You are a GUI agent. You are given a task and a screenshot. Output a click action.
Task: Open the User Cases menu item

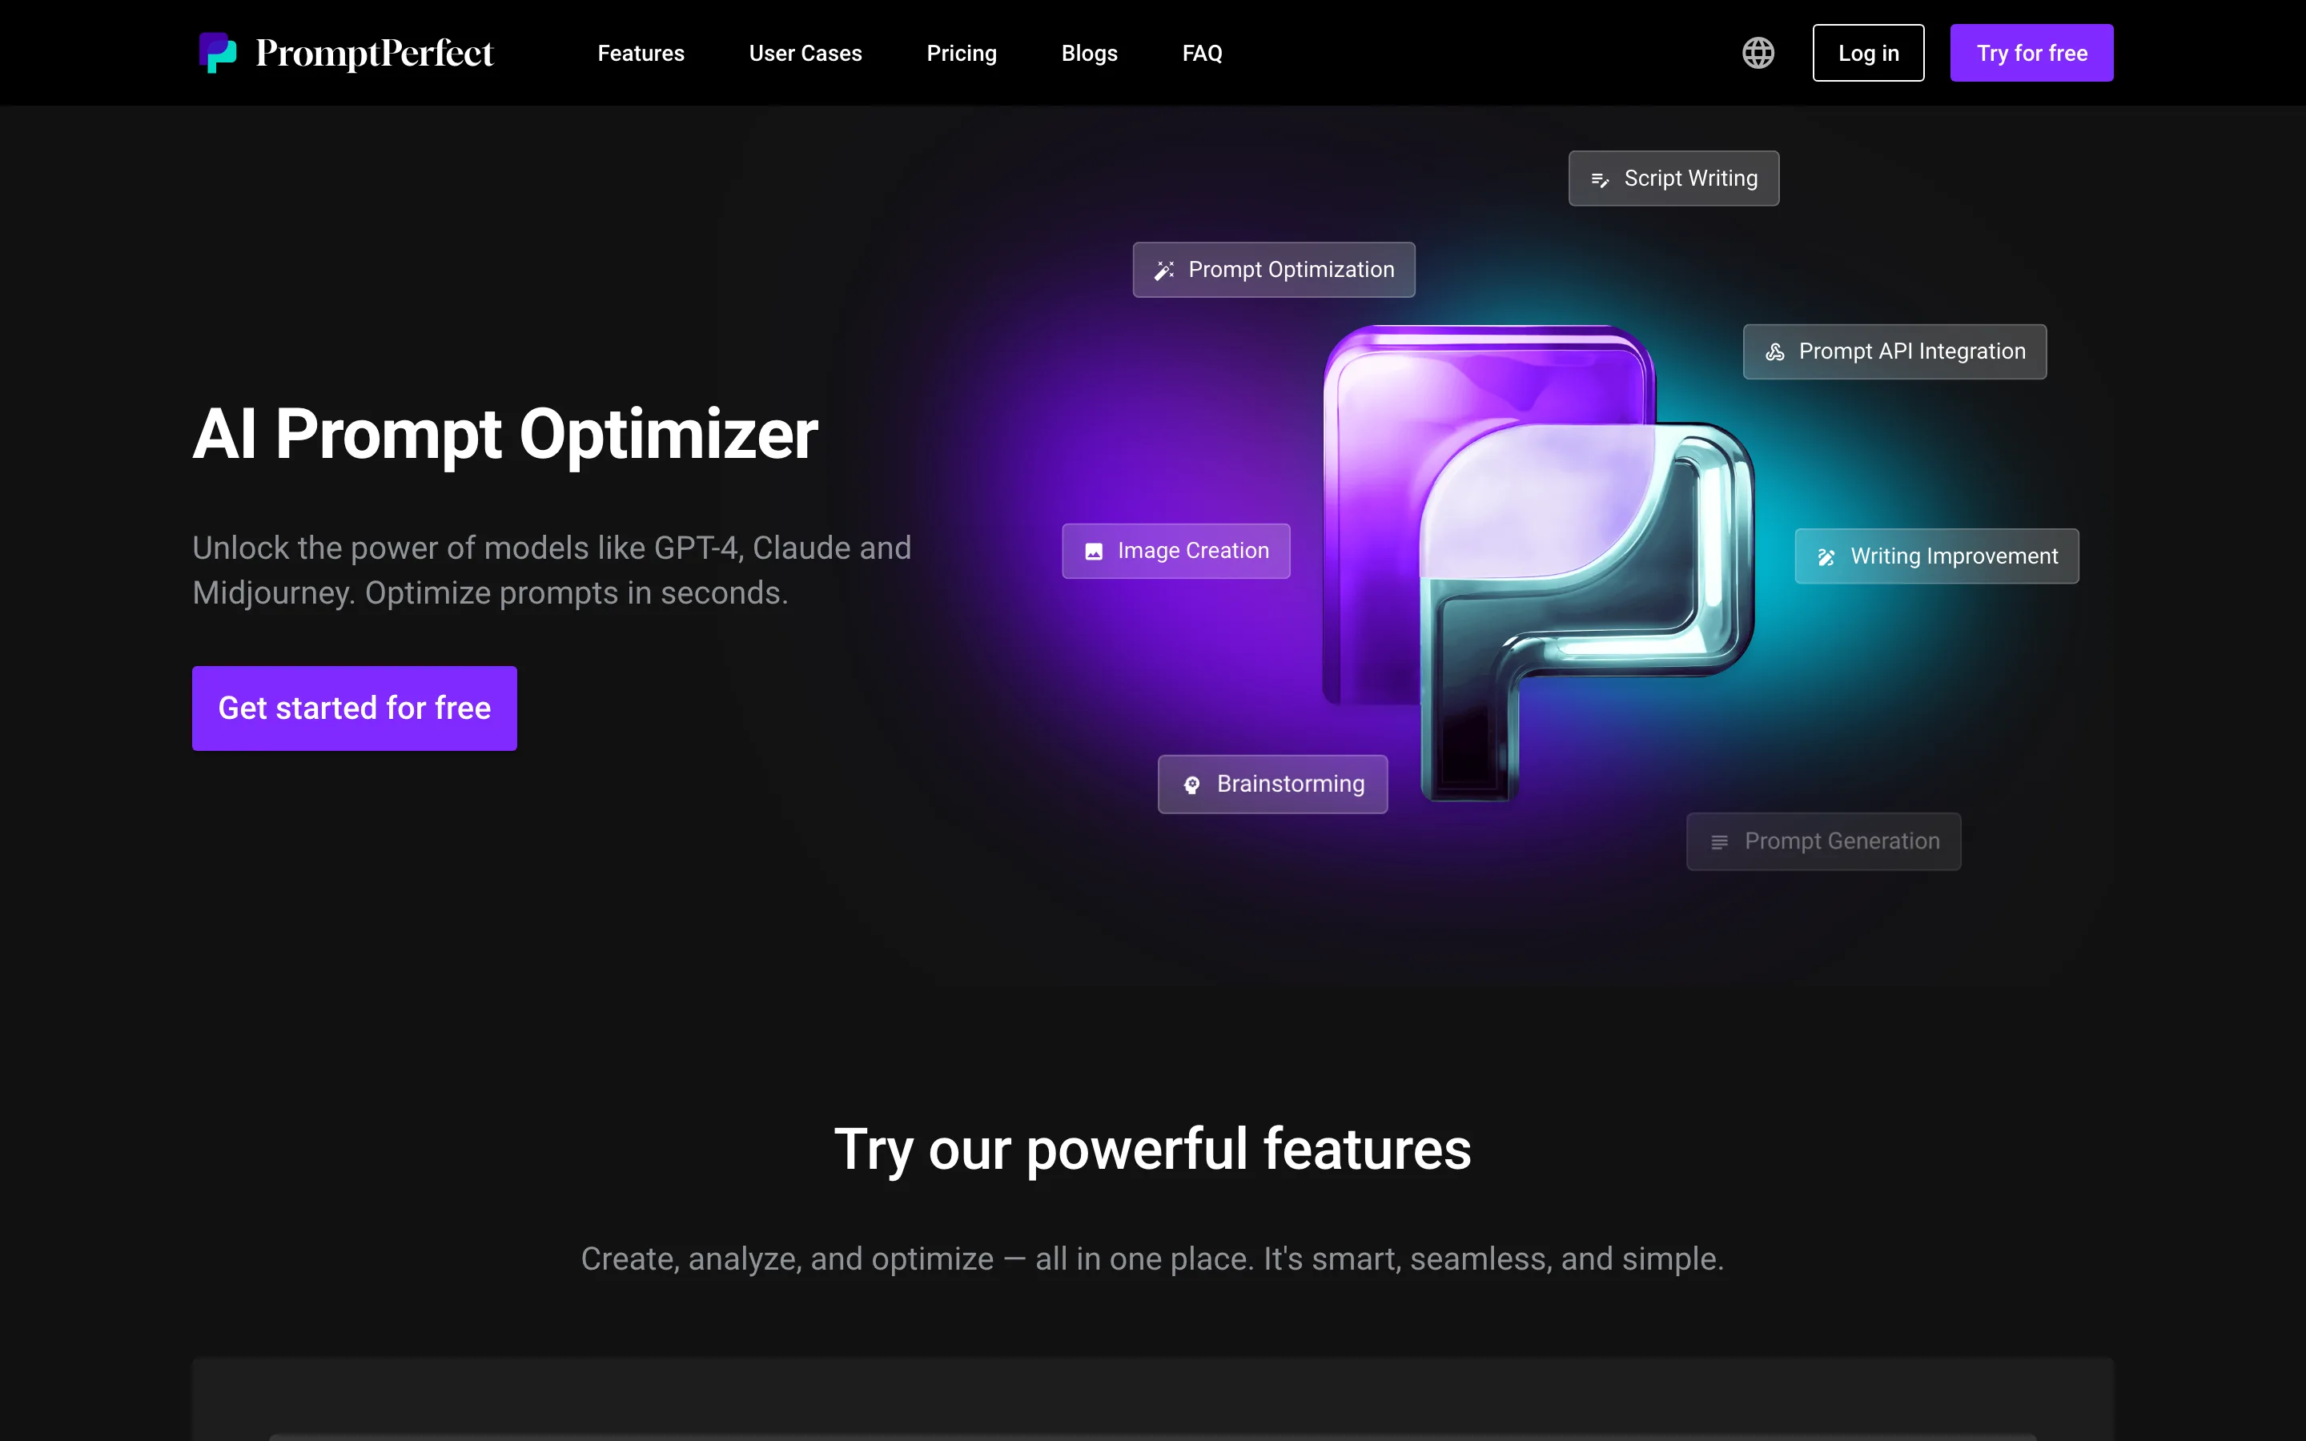click(805, 54)
